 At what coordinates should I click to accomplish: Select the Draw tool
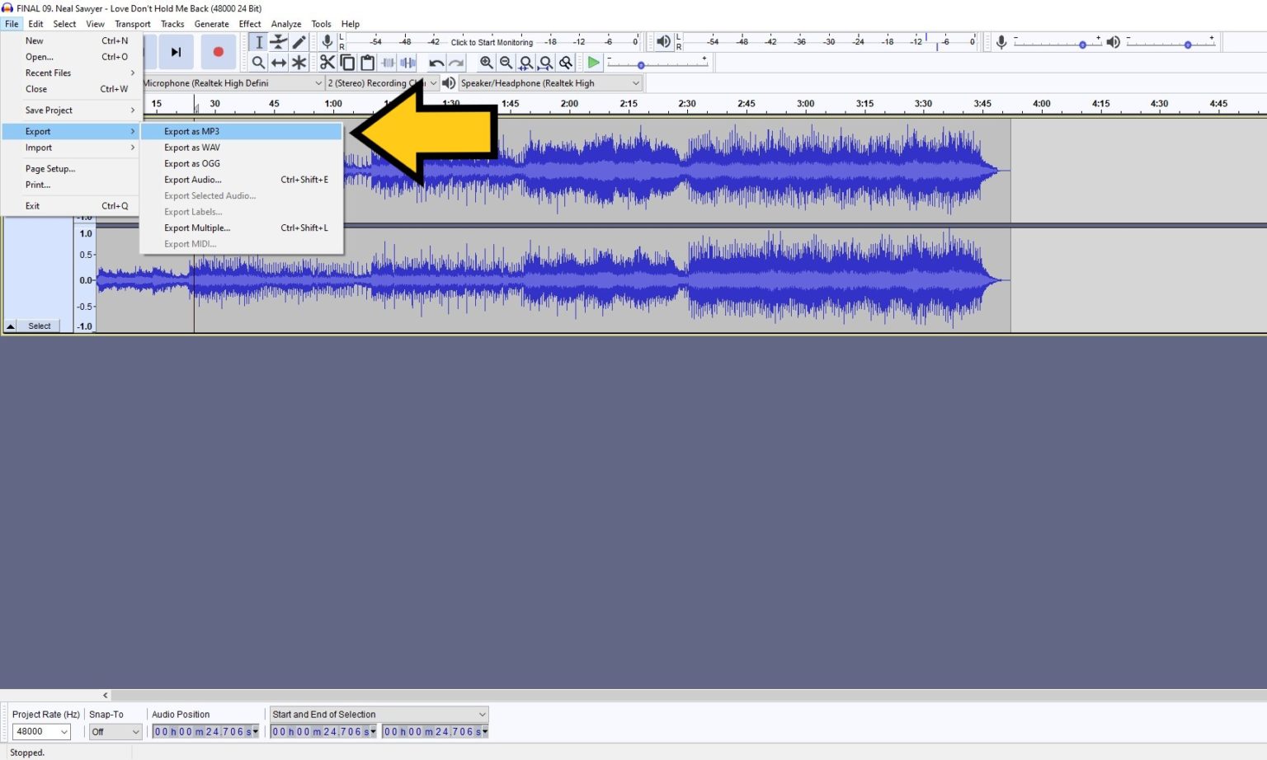(x=299, y=42)
